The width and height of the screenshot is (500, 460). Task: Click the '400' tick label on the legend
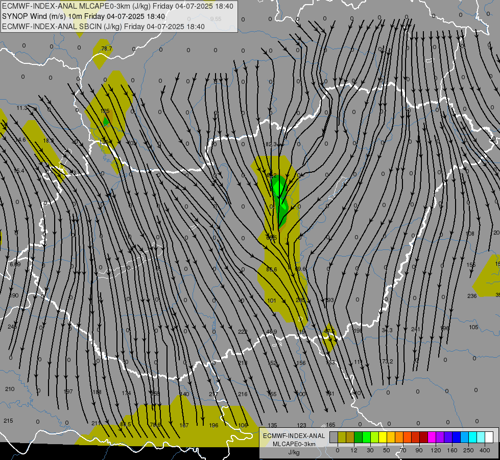click(x=485, y=450)
